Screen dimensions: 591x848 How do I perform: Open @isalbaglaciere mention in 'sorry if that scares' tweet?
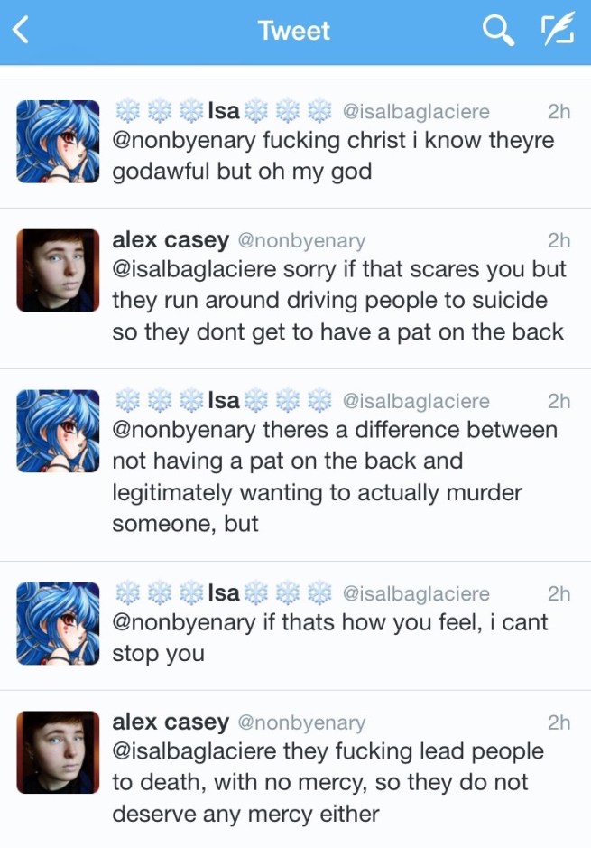tap(194, 269)
